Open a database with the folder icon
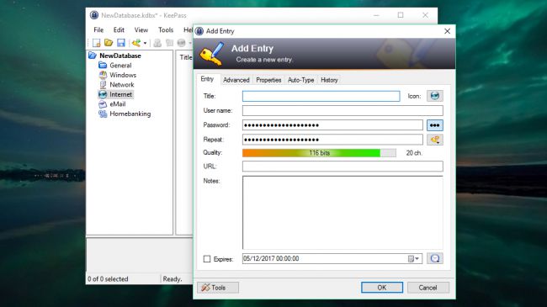Image resolution: width=547 pixels, height=307 pixels. pos(109,43)
